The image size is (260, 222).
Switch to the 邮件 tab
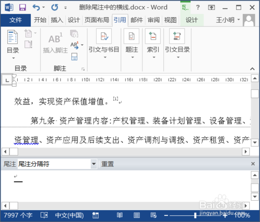tap(137, 20)
